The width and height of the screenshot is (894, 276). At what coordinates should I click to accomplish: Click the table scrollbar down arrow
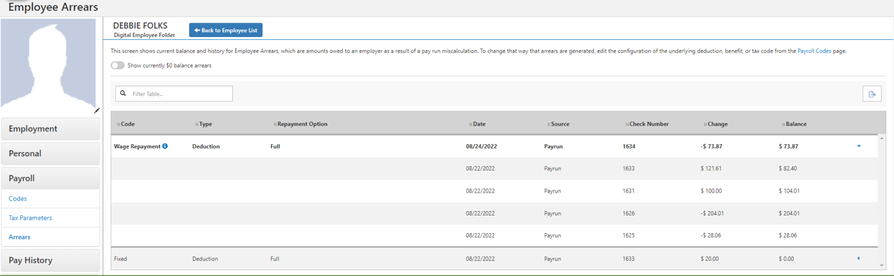tap(882, 265)
